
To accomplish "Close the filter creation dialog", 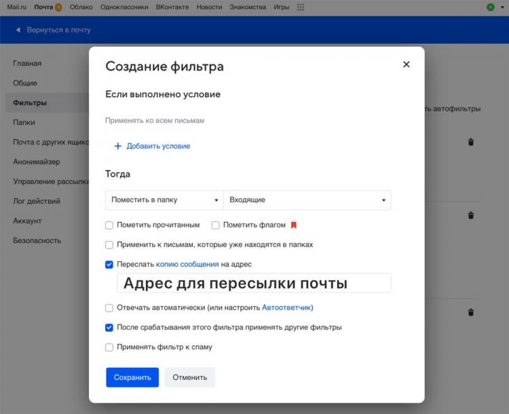I will coord(406,64).
